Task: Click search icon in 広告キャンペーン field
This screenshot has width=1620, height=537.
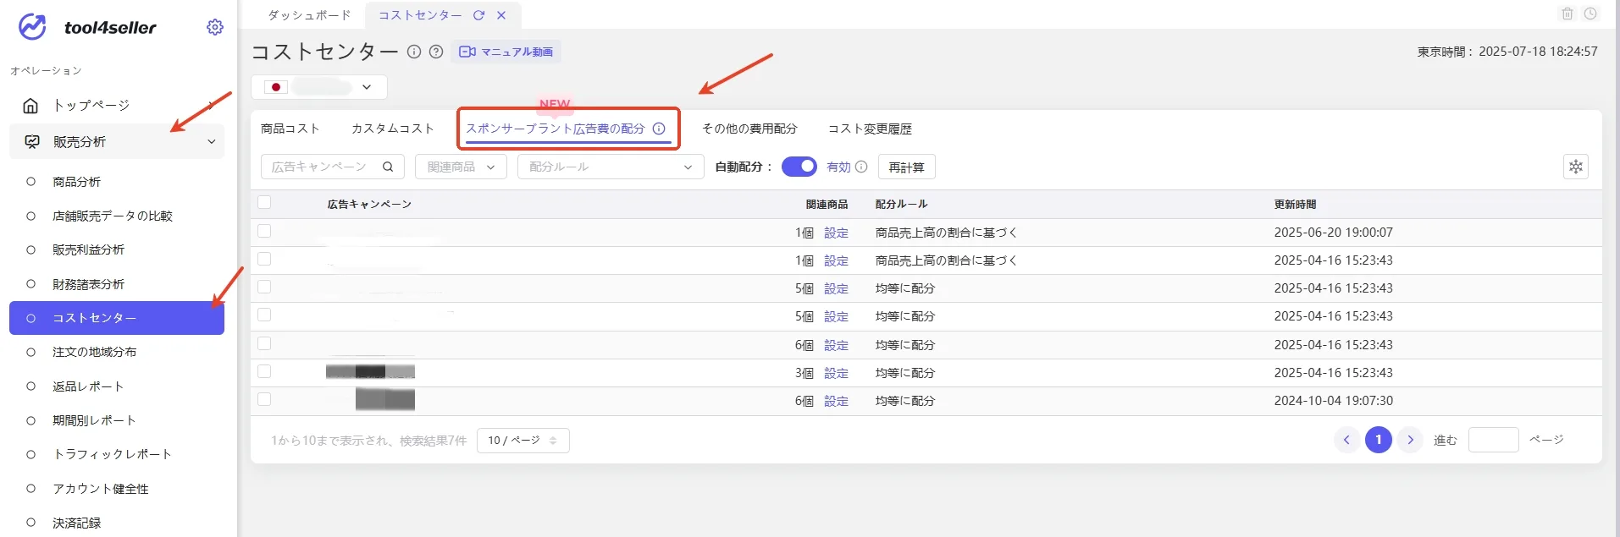Action: pyautogui.click(x=388, y=167)
